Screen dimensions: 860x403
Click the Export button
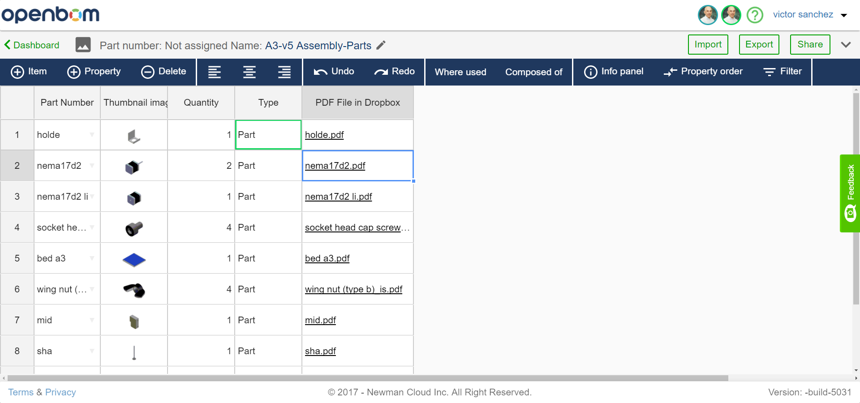[x=759, y=44]
